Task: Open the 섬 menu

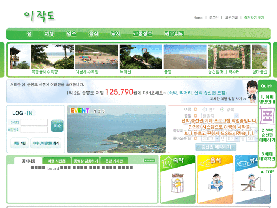Action: tap(29, 34)
